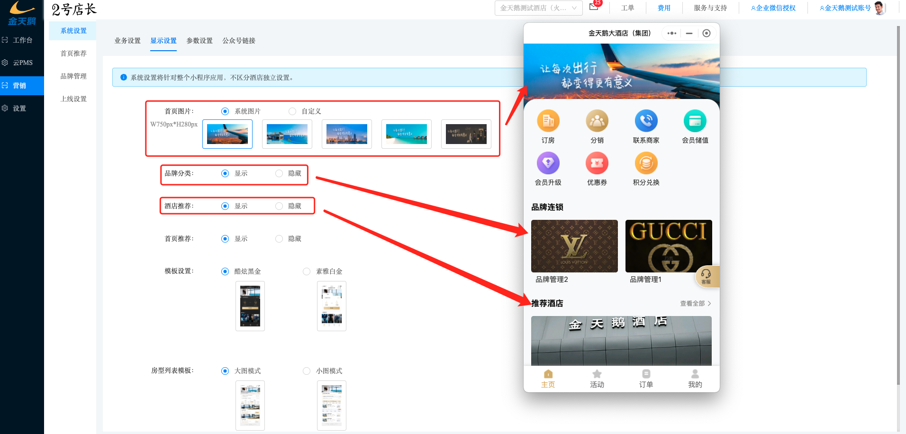
Task: Select 隐藏 for 首页推荐
Action: click(279, 239)
